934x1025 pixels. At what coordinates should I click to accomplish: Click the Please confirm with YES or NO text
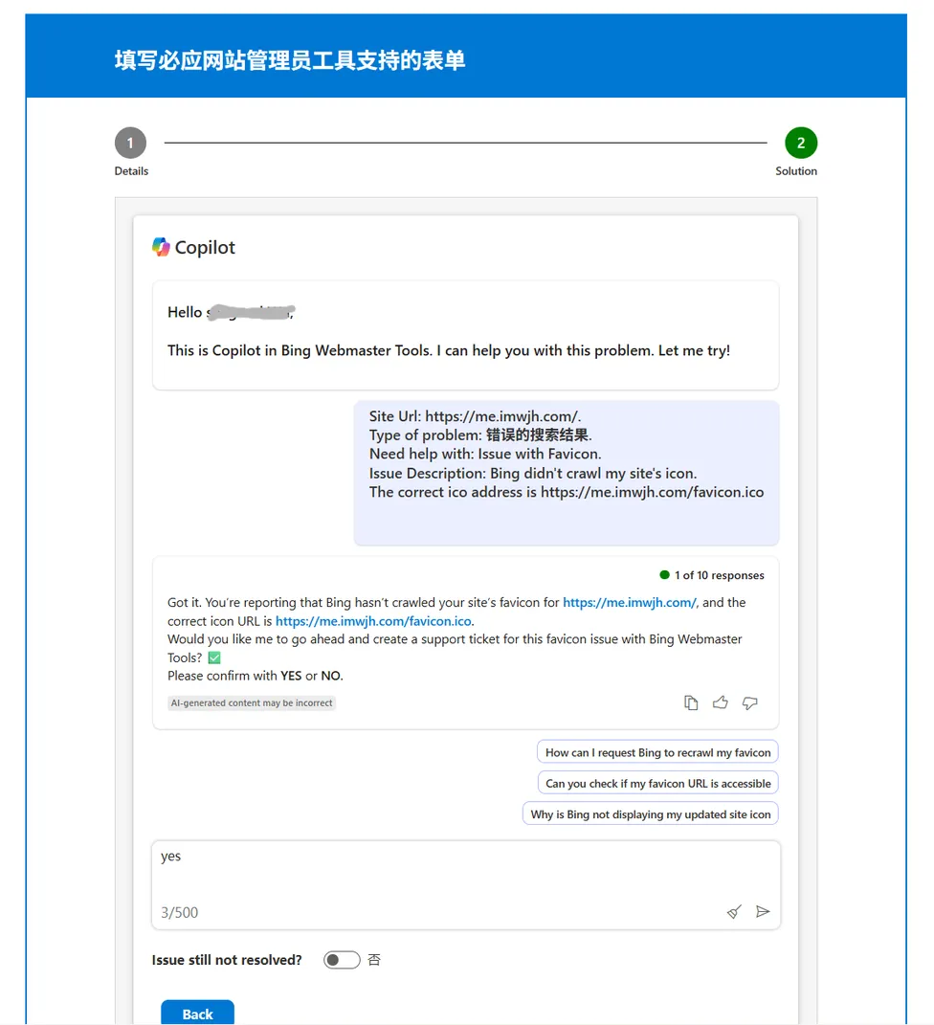pos(255,676)
